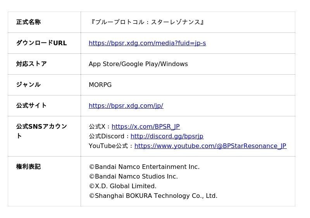Click the ©Bandai Namco Studios Inc. line
The height and width of the screenshot is (218, 310).
133,176
